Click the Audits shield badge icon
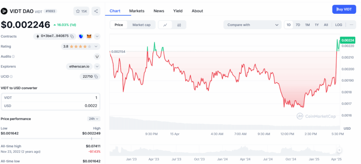Viewport: 361px width, 164px height. (x=97, y=56)
